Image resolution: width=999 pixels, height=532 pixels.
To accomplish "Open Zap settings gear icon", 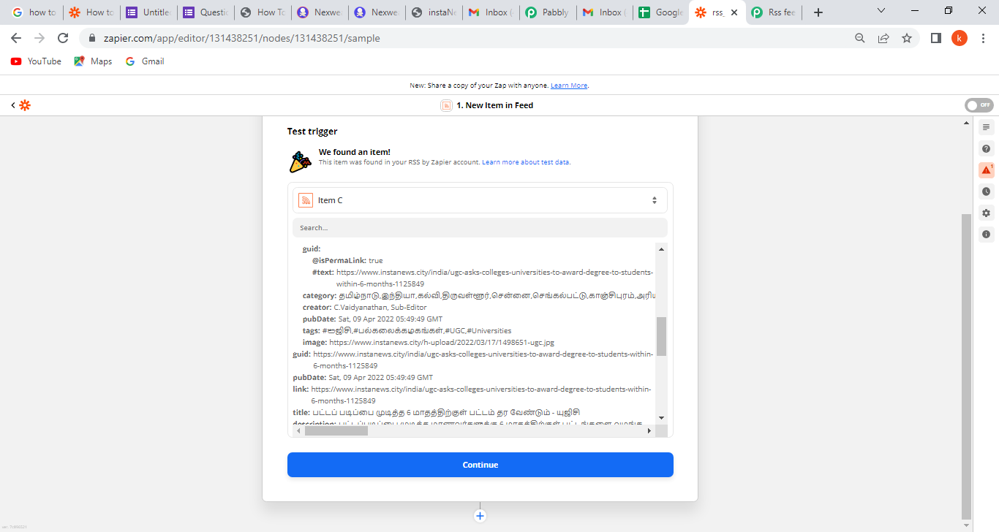I will [986, 213].
